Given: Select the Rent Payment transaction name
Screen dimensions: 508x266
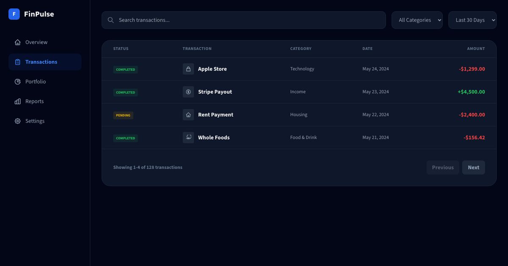Looking at the screenshot, I should (x=215, y=114).
